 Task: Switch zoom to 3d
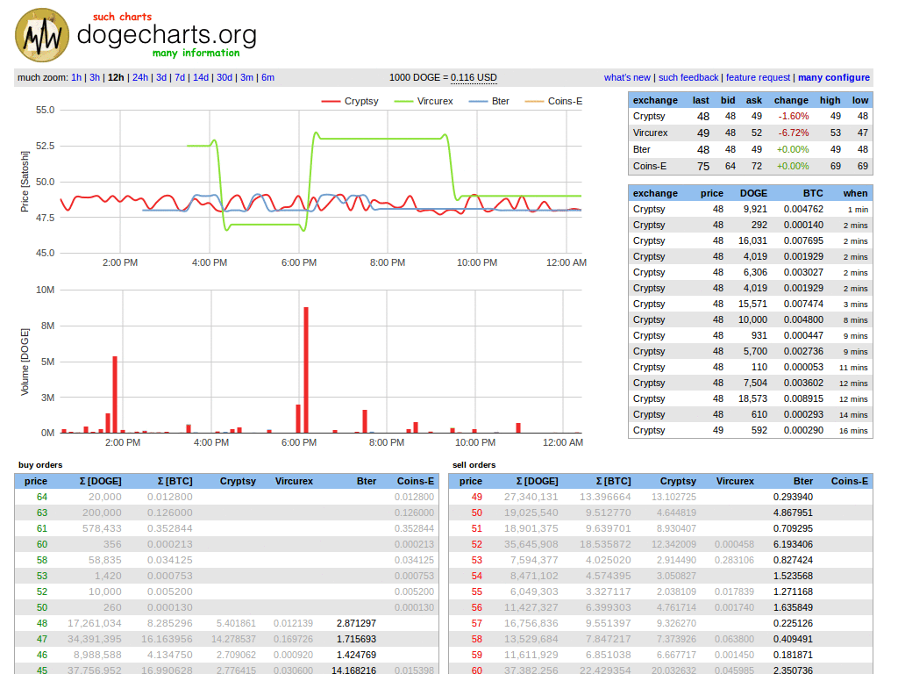coord(161,77)
